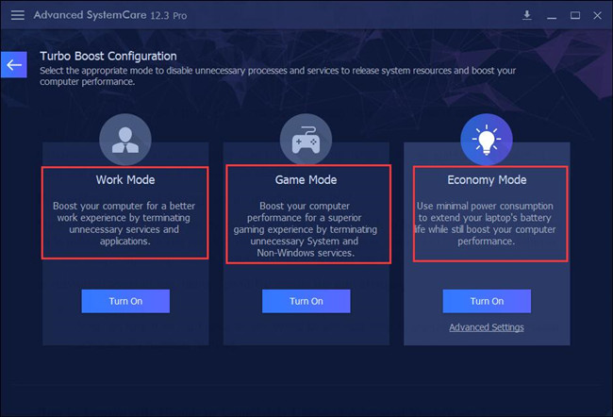
Task: Click the Work Mode person icon
Action: [125, 140]
